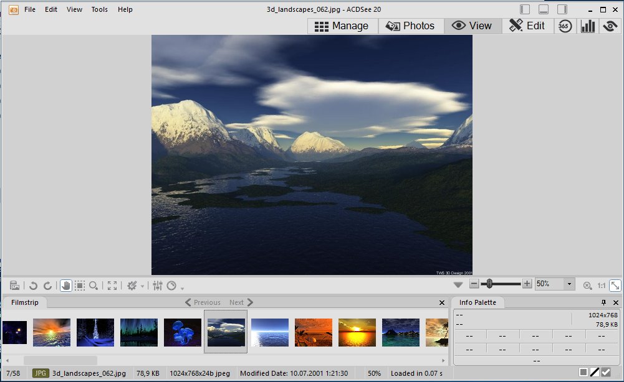Click the plus zoom in button
This screenshot has width=624, height=382.
click(x=527, y=284)
